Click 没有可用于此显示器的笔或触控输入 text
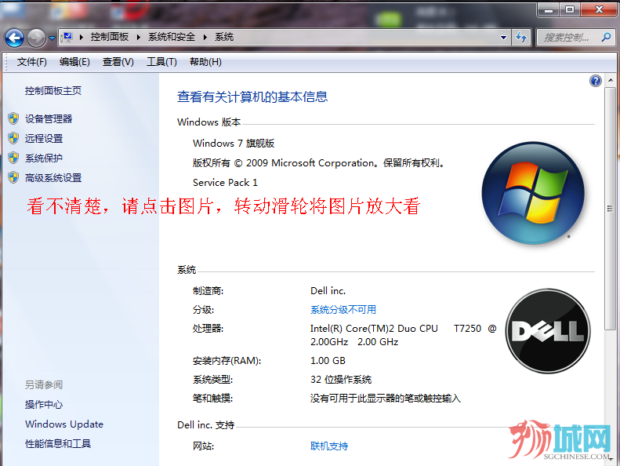The height and width of the screenshot is (466, 620). [x=386, y=399]
